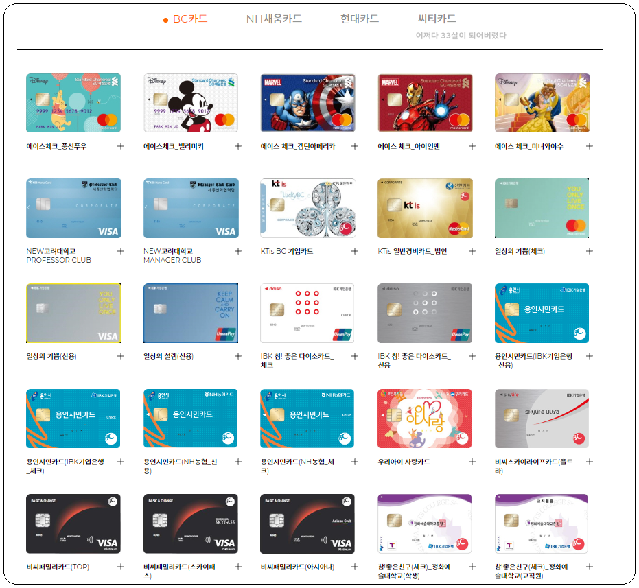Click plus icon for 용인시민카드(NH농협_체크)
Screen dimensions: 639x588
point(355,462)
